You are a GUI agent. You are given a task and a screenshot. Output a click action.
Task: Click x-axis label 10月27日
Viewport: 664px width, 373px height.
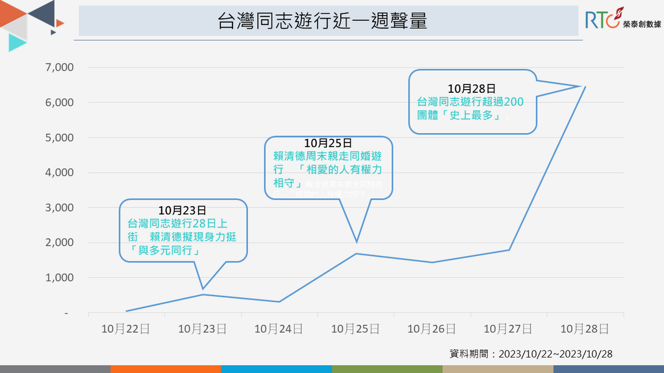(508, 329)
